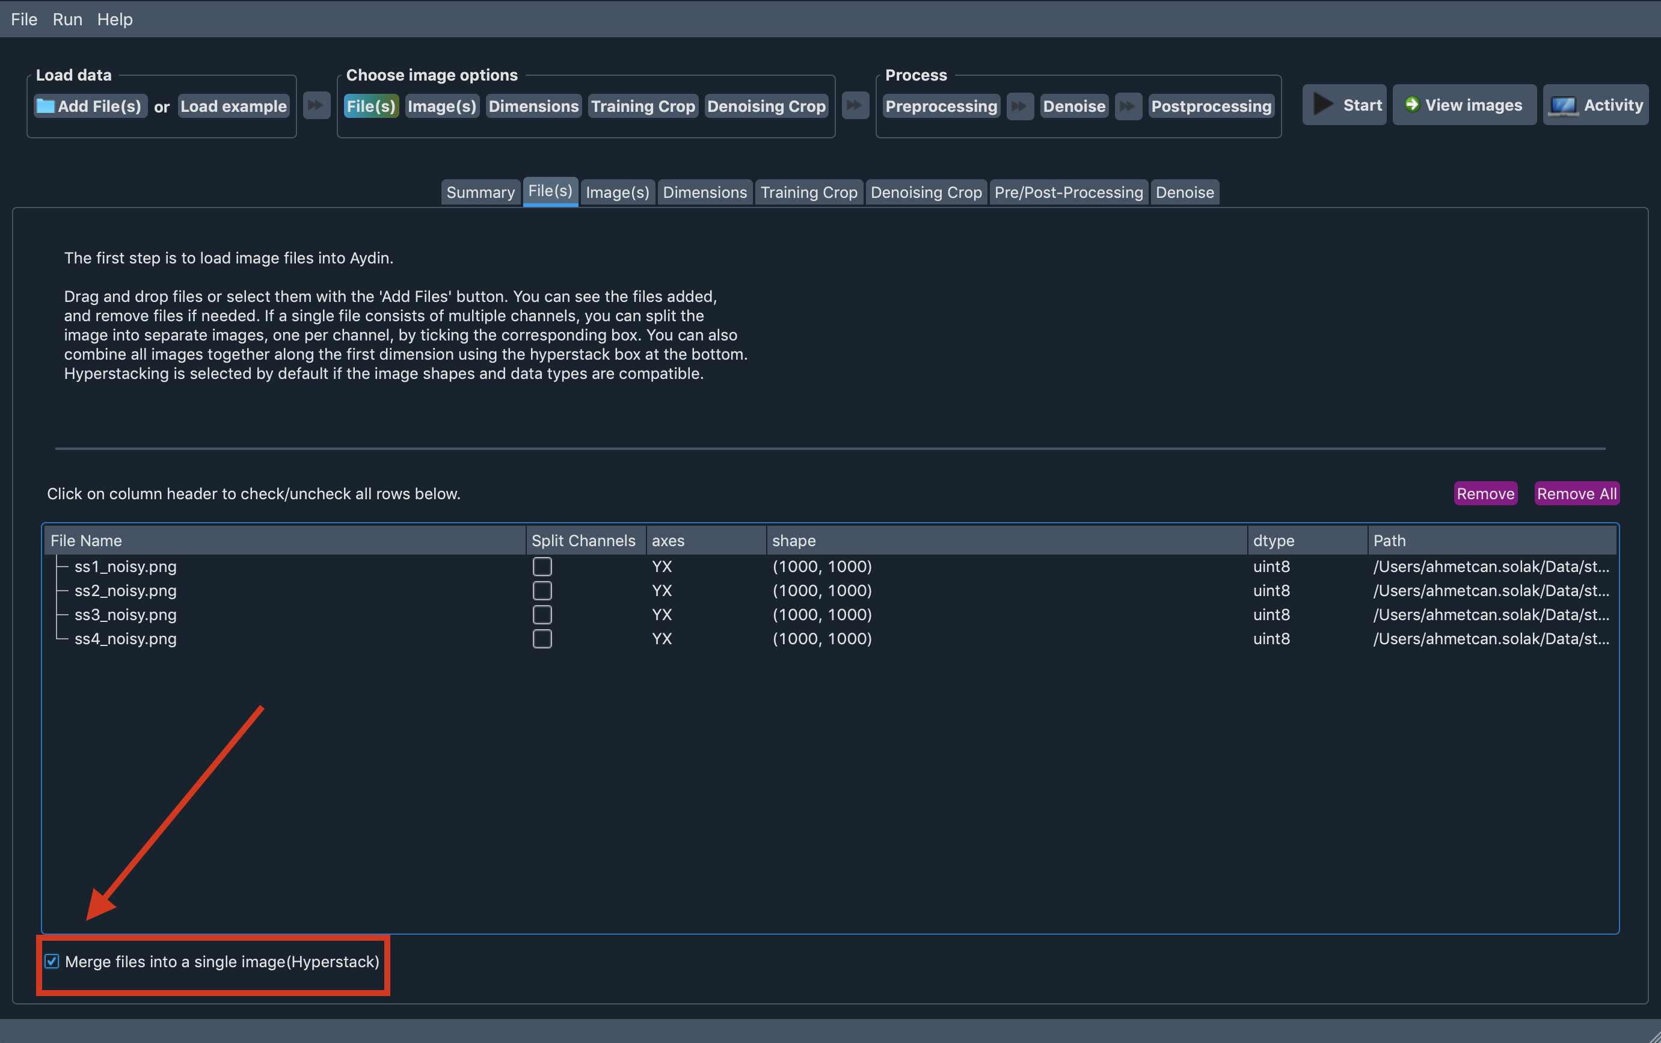Click Dimensions step in top workflow bar
Screen dimensions: 1661x1043
533,106
